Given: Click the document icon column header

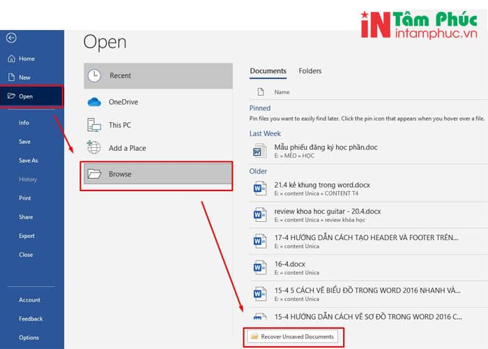Looking at the screenshot, I should click(261, 92).
